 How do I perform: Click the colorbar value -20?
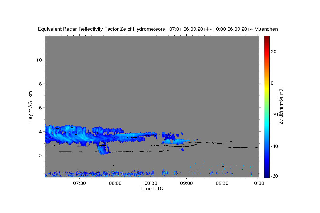[x=274, y=114]
